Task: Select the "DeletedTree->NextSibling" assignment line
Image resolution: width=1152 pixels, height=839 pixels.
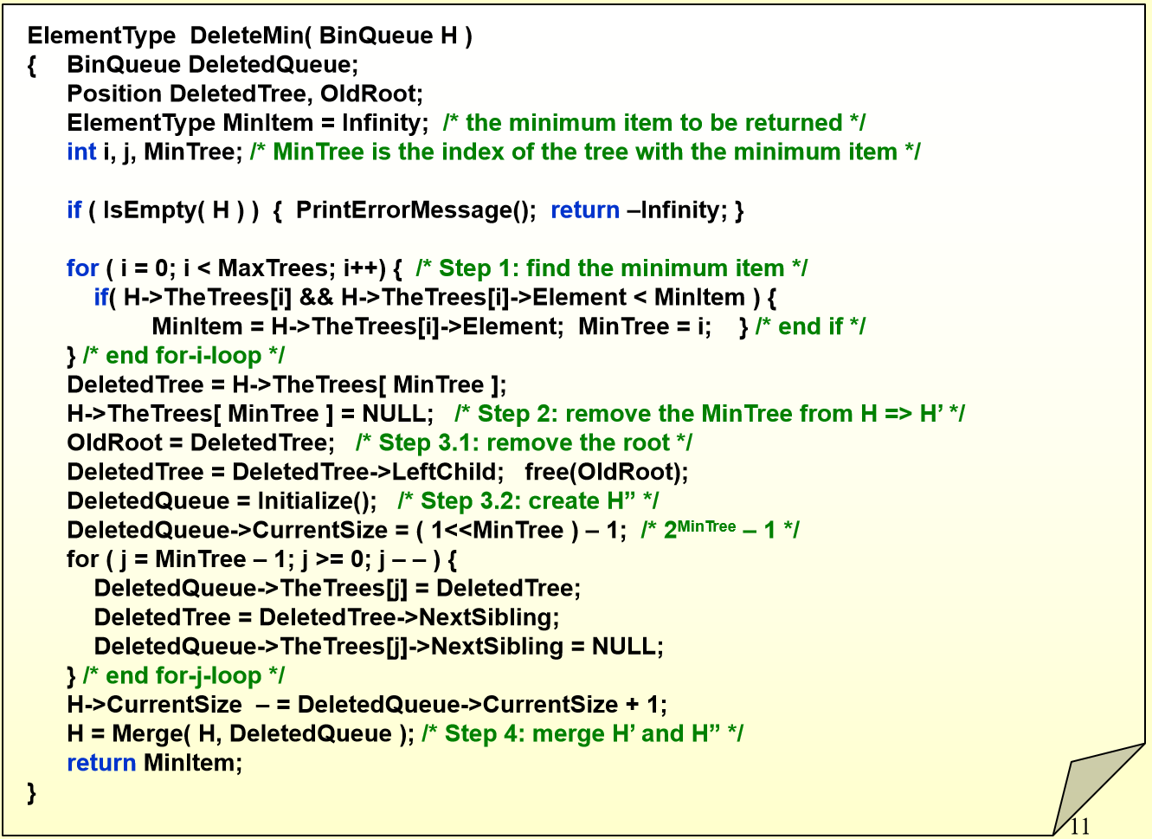Action: 326,617
